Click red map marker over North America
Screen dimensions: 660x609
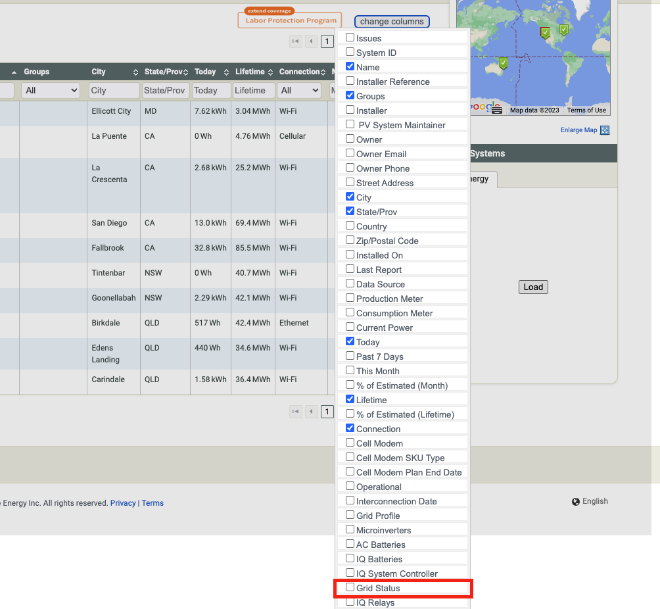(x=545, y=32)
